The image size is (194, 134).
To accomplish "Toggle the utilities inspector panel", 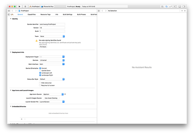I will coord(184,6).
